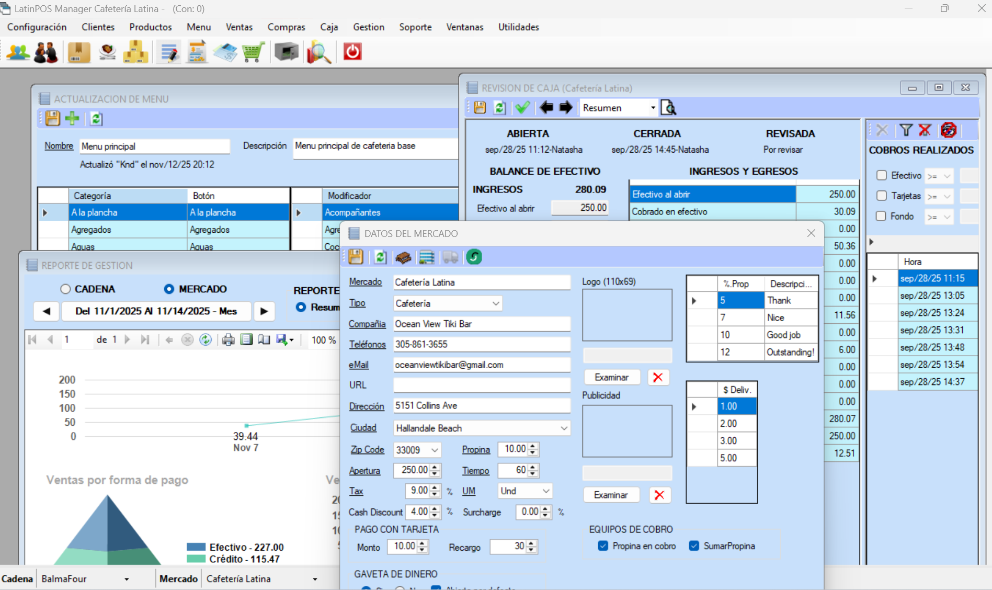Open the Utilidades menu
Image resolution: width=992 pixels, height=590 pixels.
point(518,27)
